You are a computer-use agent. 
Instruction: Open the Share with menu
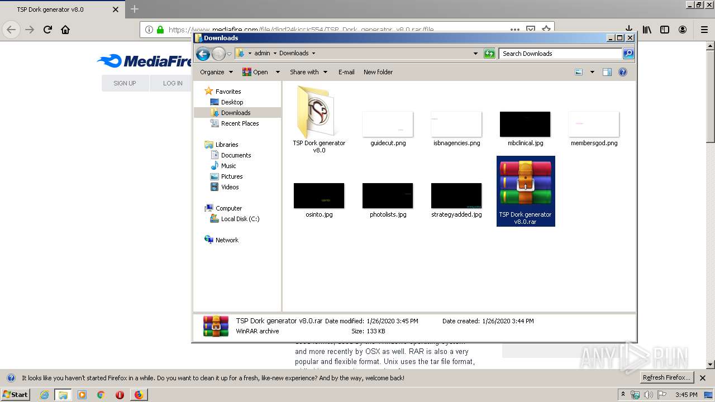click(308, 72)
